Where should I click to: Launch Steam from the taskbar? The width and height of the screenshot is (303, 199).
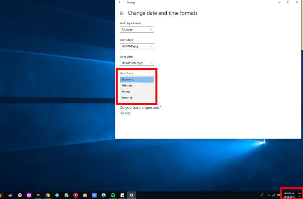(10, 195)
